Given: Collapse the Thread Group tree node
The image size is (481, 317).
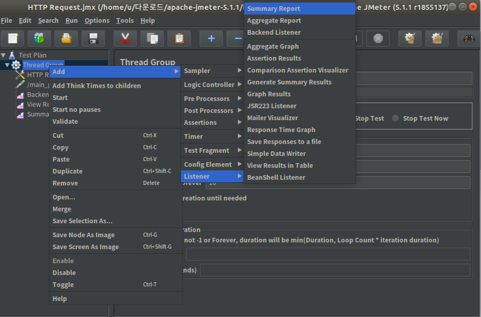Looking at the screenshot, I should (7, 65).
